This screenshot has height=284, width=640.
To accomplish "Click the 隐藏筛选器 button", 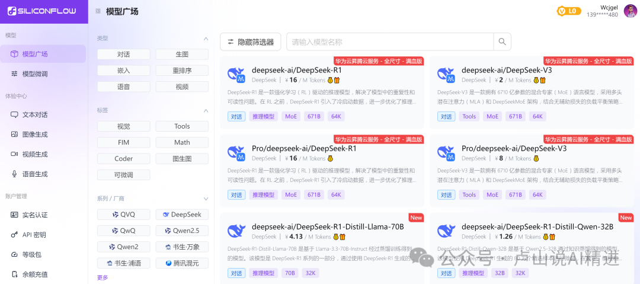I will [x=250, y=42].
